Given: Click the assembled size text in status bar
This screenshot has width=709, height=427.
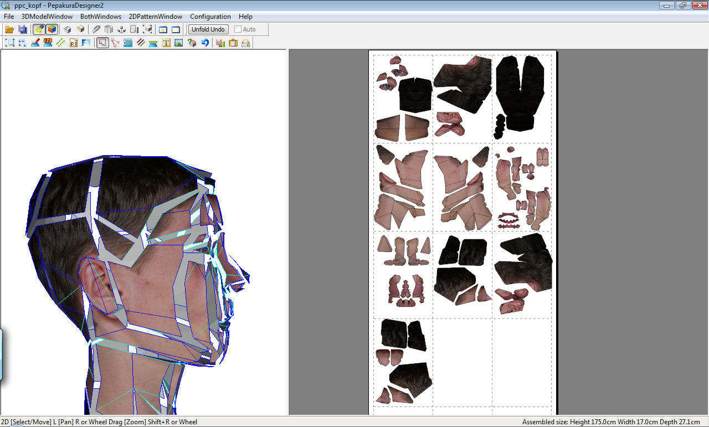Looking at the screenshot, I should (x=611, y=422).
